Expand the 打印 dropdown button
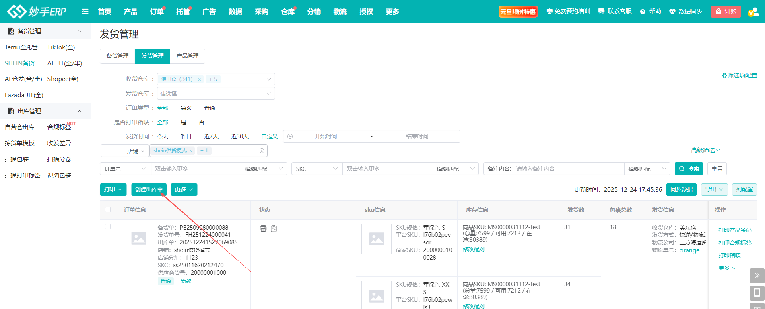The image size is (765, 309). [113, 189]
